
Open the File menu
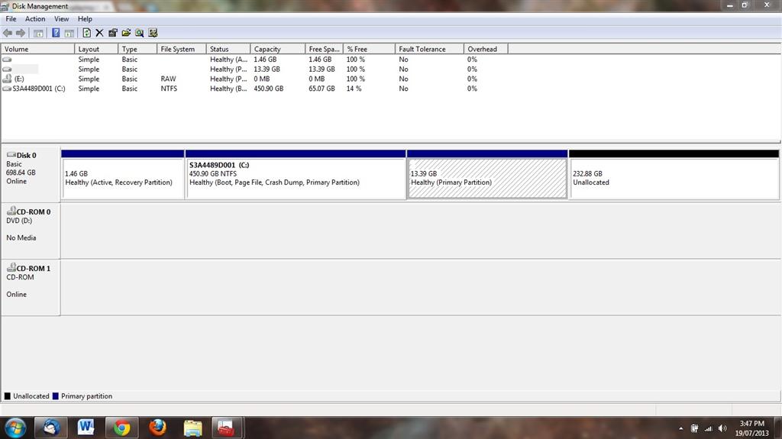click(11, 19)
